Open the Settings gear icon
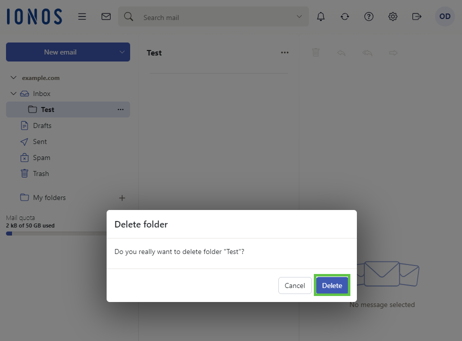The width and height of the screenshot is (462, 341). click(393, 16)
